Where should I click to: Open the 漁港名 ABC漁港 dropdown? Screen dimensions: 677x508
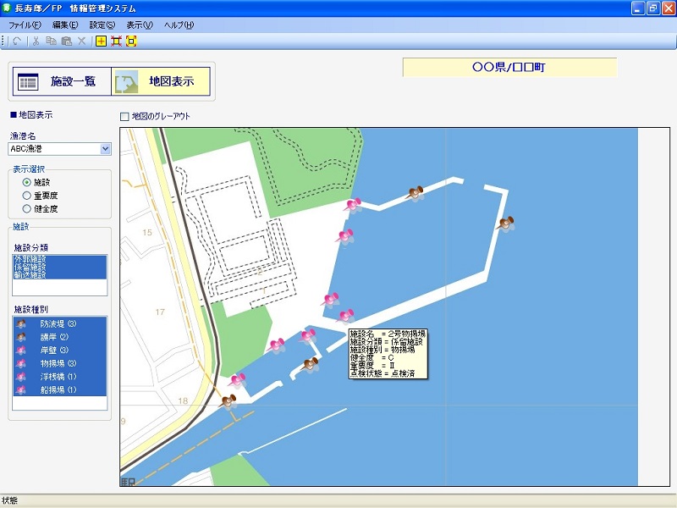[x=106, y=149]
